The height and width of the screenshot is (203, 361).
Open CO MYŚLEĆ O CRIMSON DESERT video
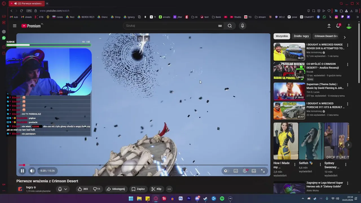tap(289, 71)
